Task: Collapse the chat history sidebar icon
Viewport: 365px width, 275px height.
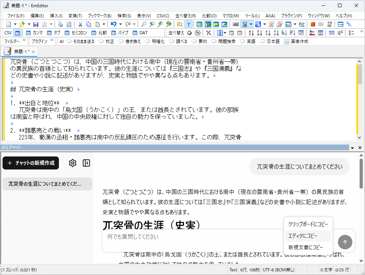Action: pos(86,163)
